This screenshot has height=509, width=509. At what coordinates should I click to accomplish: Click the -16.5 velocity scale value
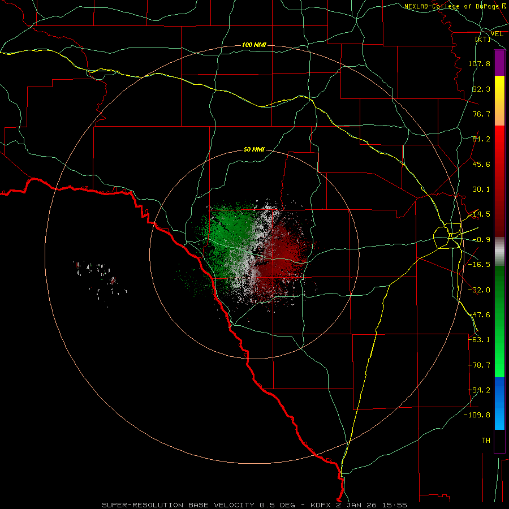click(479, 265)
